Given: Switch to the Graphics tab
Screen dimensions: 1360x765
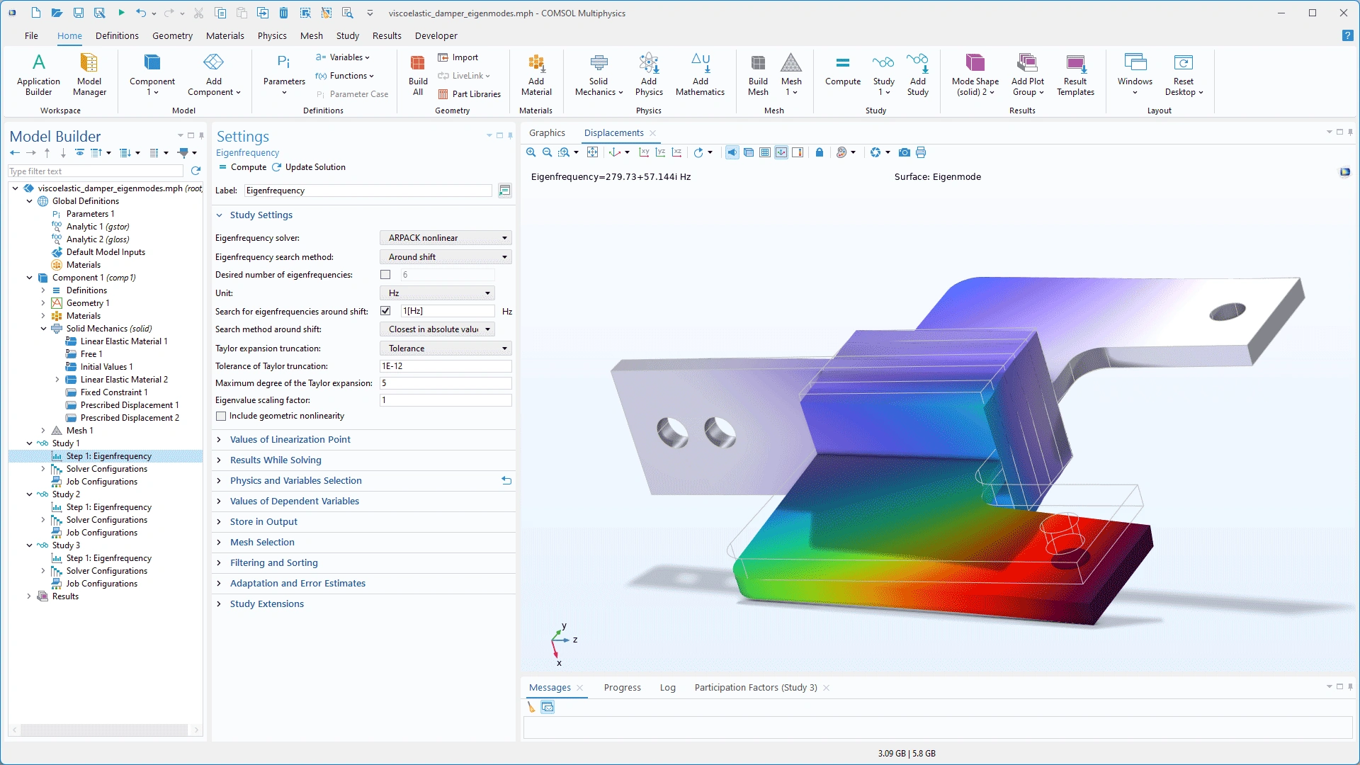Looking at the screenshot, I should point(547,132).
